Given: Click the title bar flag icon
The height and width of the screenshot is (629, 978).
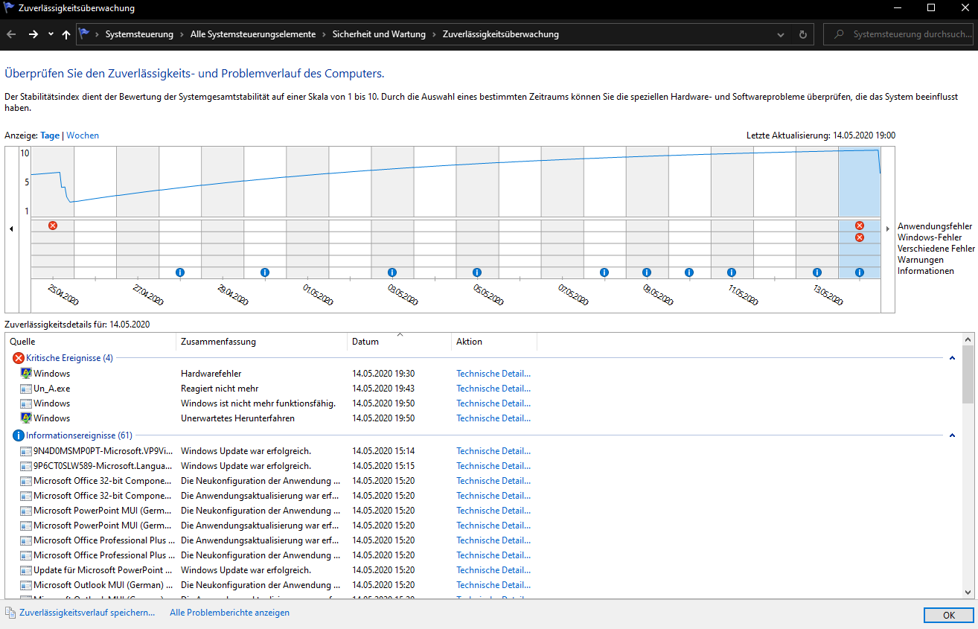Looking at the screenshot, I should tap(9, 8).
